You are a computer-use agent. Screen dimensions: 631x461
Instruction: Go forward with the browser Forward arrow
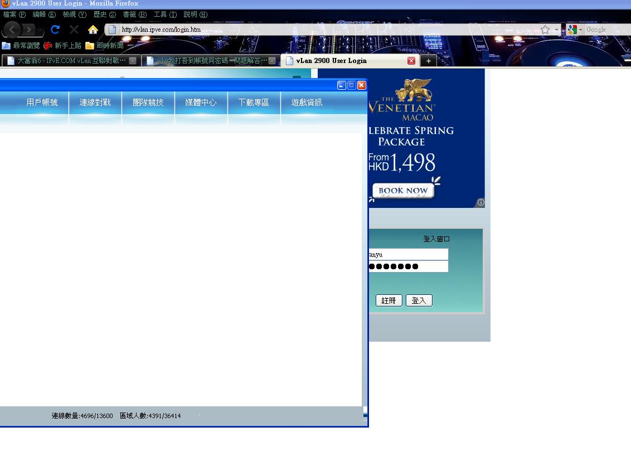tap(29, 30)
